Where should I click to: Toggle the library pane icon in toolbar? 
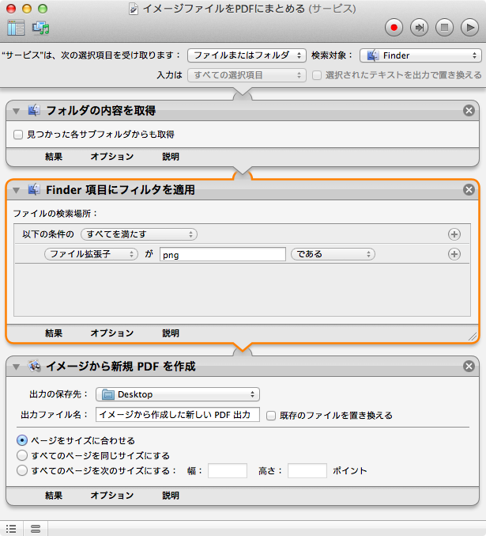pos(16,28)
